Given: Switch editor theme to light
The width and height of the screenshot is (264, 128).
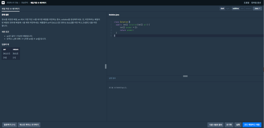Looking at the screenshot, I should click(x=228, y=9).
